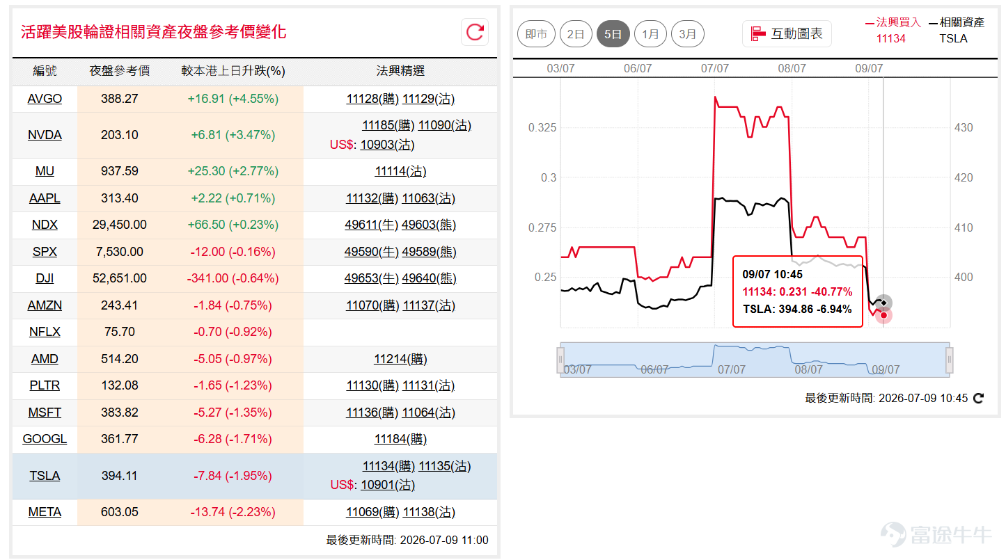The image size is (1006, 560).
Task: Open the TSLA ticker link
Action: pyautogui.click(x=45, y=476)
